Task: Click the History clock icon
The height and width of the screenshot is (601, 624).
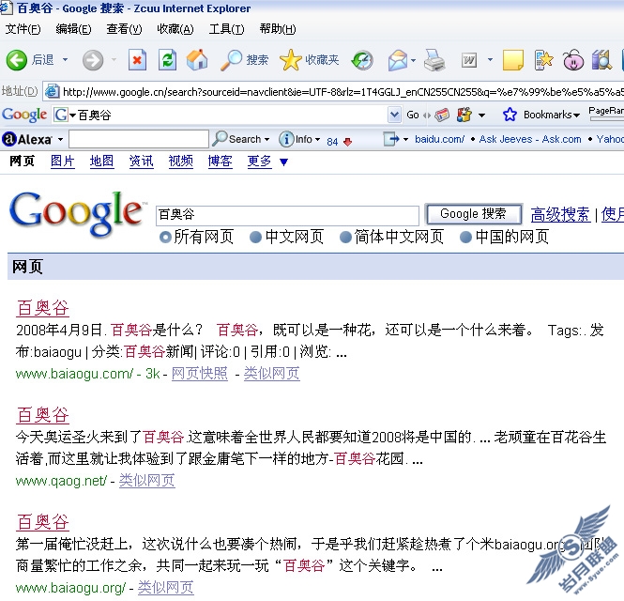Action: (x=362, y=60)
